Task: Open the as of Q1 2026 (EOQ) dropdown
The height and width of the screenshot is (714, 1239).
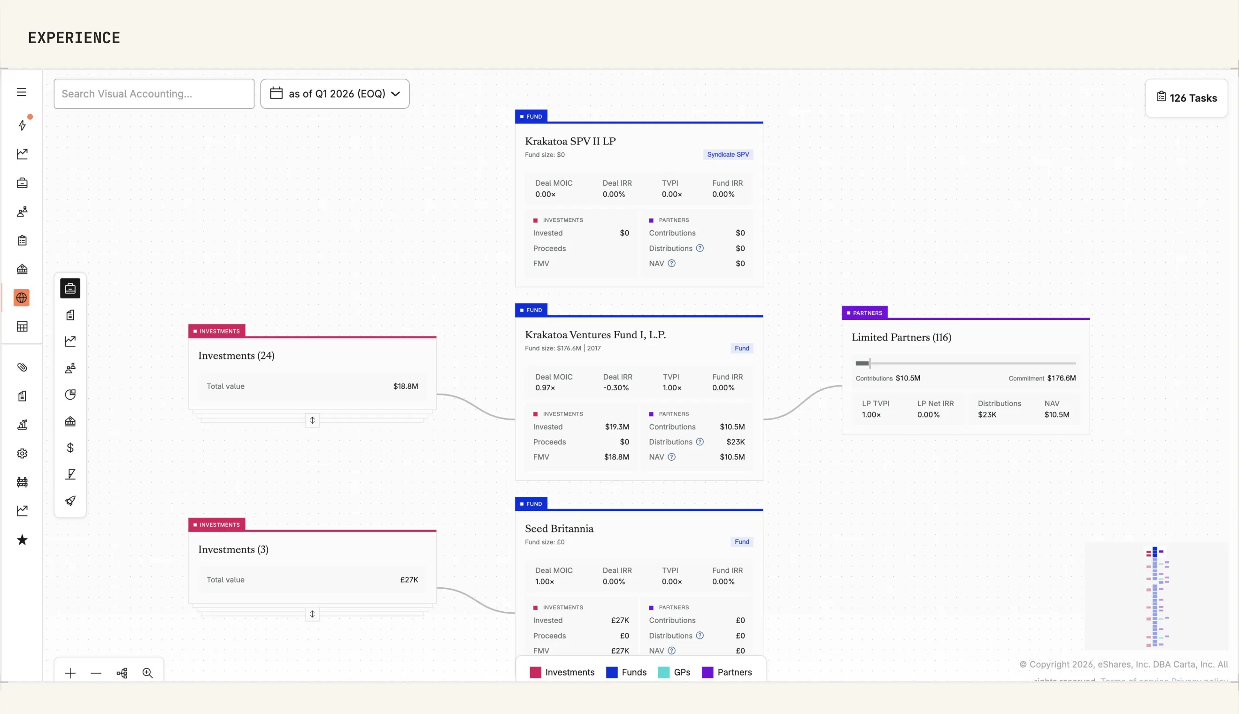Action: coord(335,94)
